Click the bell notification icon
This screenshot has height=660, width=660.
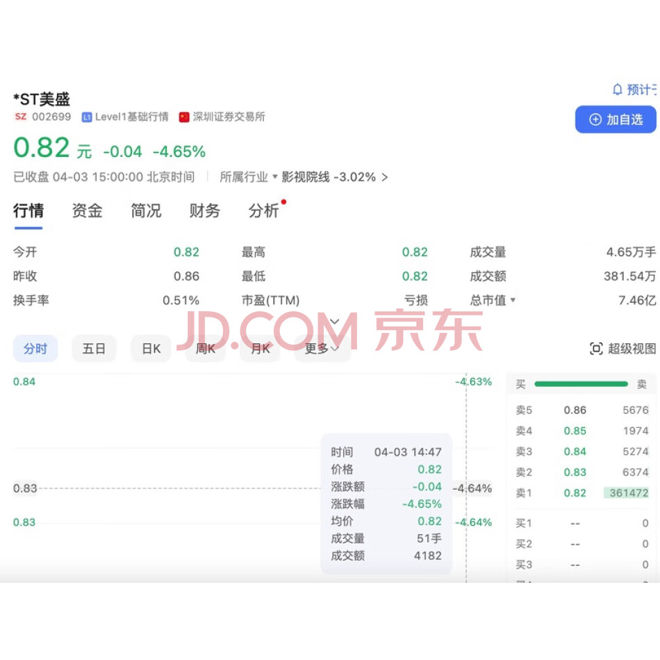click(x=617, y=90)
